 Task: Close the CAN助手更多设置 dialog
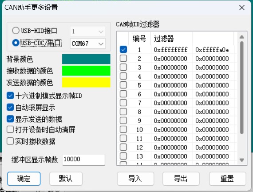coord(242,8)
